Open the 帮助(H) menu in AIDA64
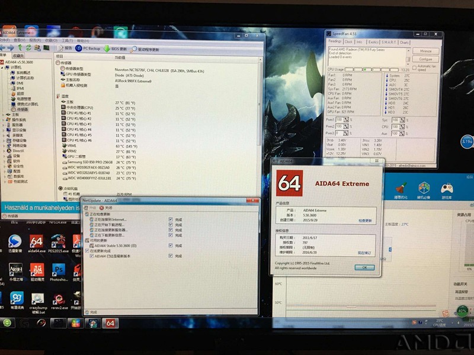The height and width of the screenshot is (355, 474). 83,41
